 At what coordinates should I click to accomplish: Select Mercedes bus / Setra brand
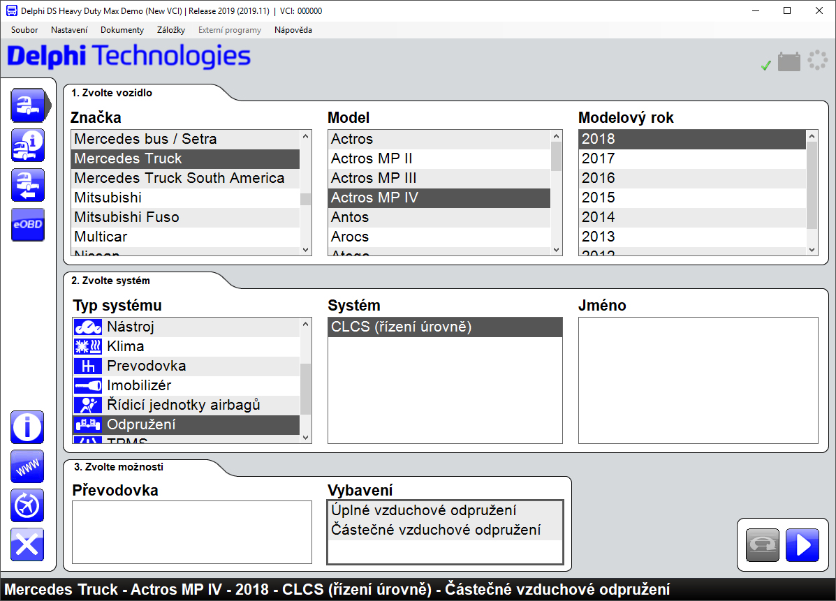[x=186, y=139]
